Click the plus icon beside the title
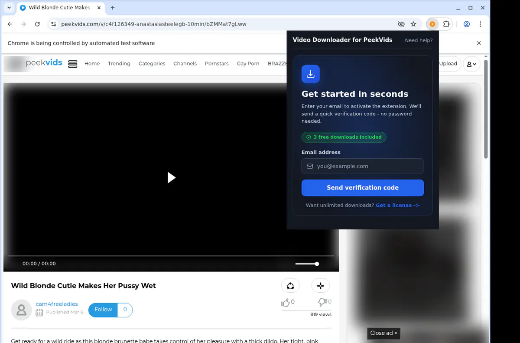 click(x=320, y=286)
